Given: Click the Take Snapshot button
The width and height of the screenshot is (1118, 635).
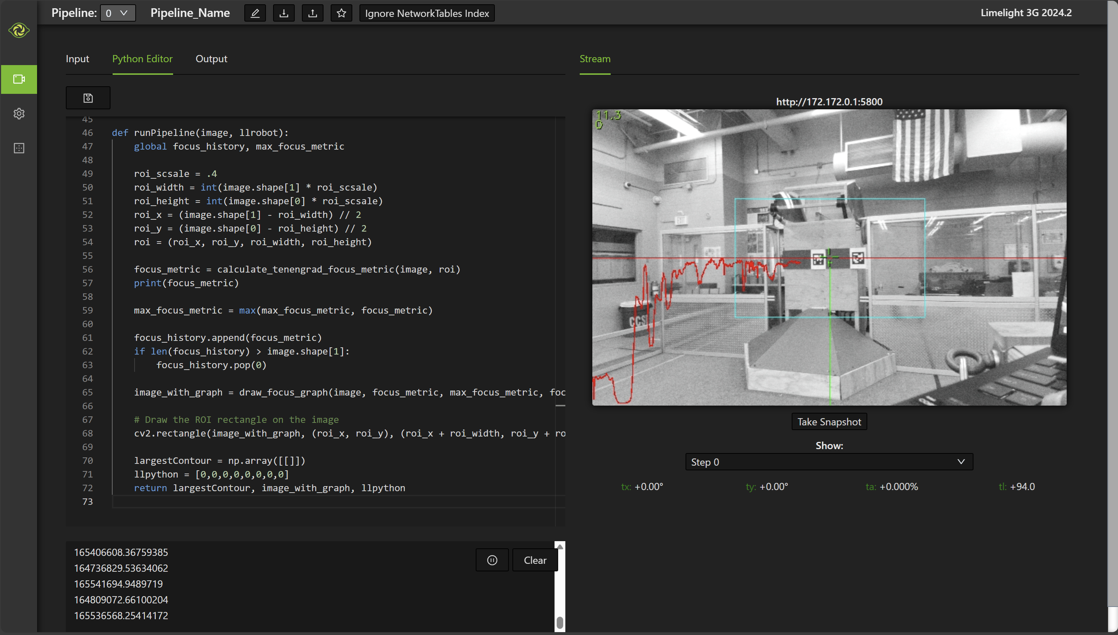Looking at the screenshot, I should click(x=829, y=421).
